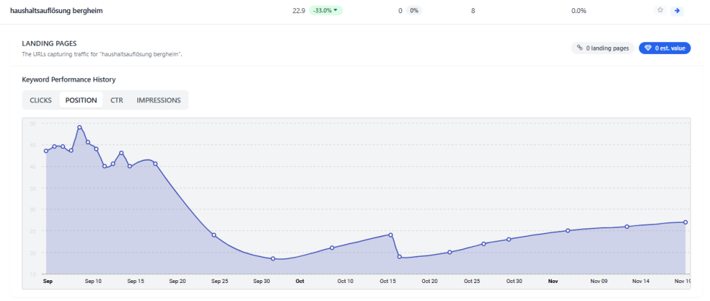The image size is (710, 301).
Task: Click the 0% clicks change badge
Action: pos(414,10)
